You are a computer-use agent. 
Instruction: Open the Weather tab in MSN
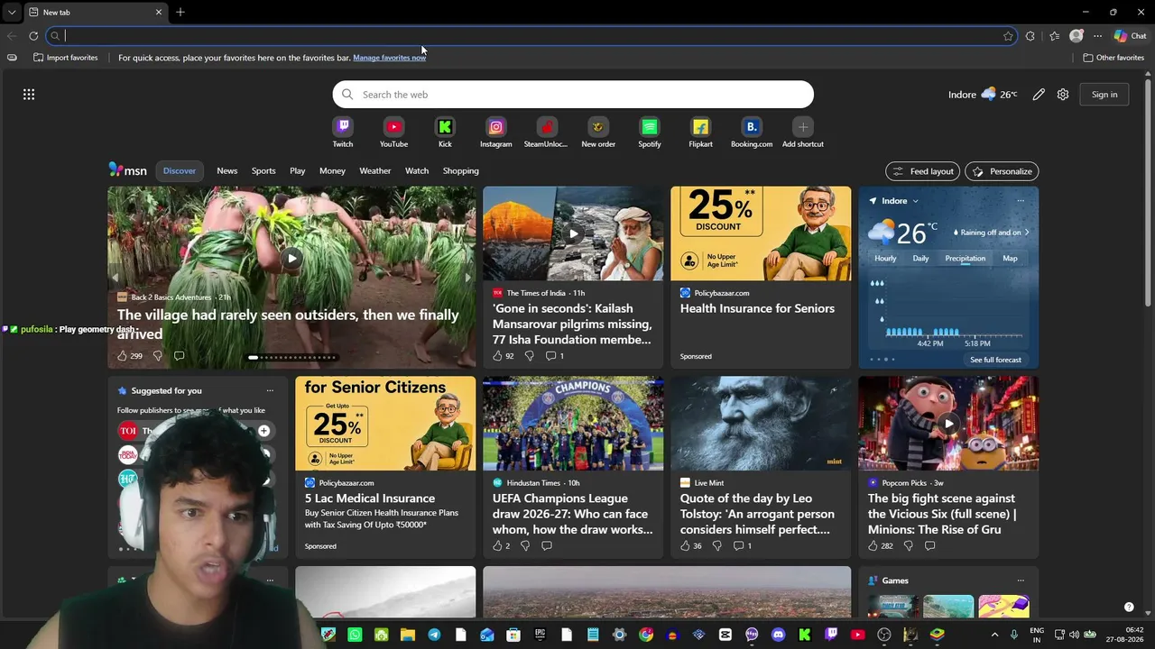(375, 171)
